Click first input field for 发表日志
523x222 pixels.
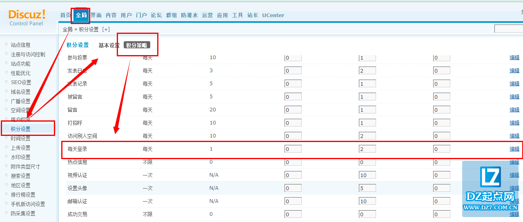[x=293, y=71]
